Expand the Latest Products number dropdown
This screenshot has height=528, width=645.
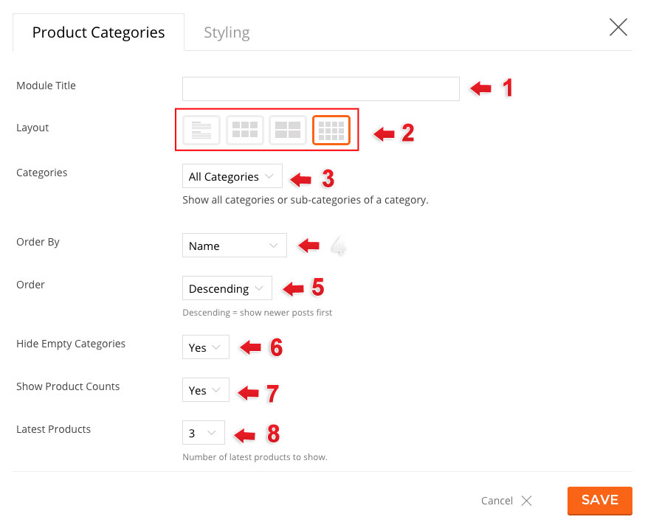204,433
